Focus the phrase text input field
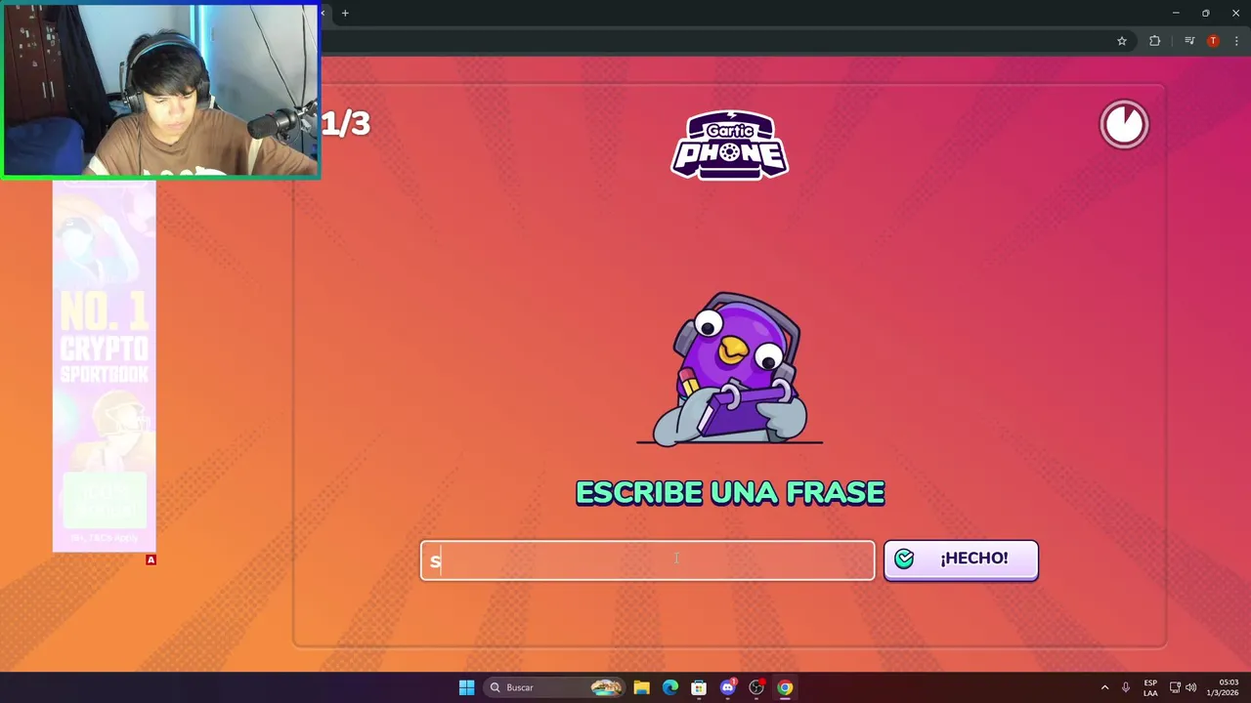 coord(647,560)
